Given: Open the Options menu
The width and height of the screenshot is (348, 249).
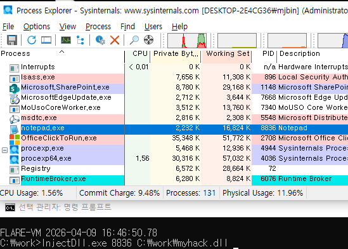Looking at the screenshot, I should coord(37,27).
